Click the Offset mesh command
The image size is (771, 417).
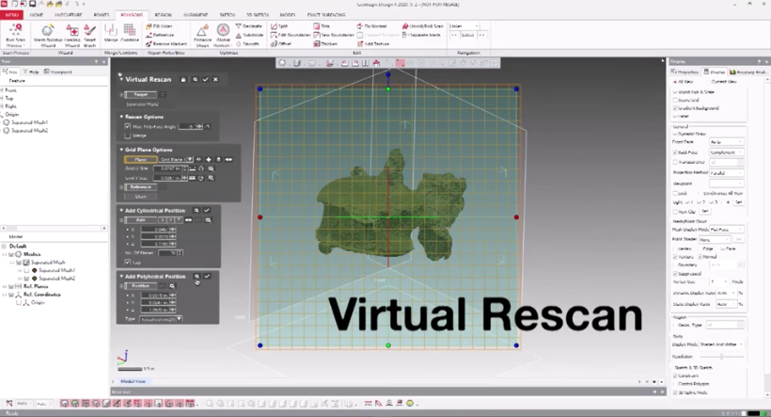[280, 44]
